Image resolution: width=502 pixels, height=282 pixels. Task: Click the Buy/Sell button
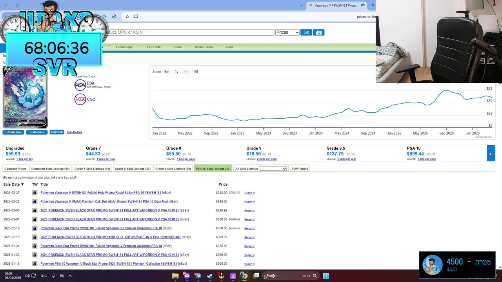(57, 132)
